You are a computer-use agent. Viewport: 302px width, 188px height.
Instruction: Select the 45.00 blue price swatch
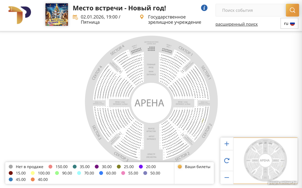click(x=11, y=179)
